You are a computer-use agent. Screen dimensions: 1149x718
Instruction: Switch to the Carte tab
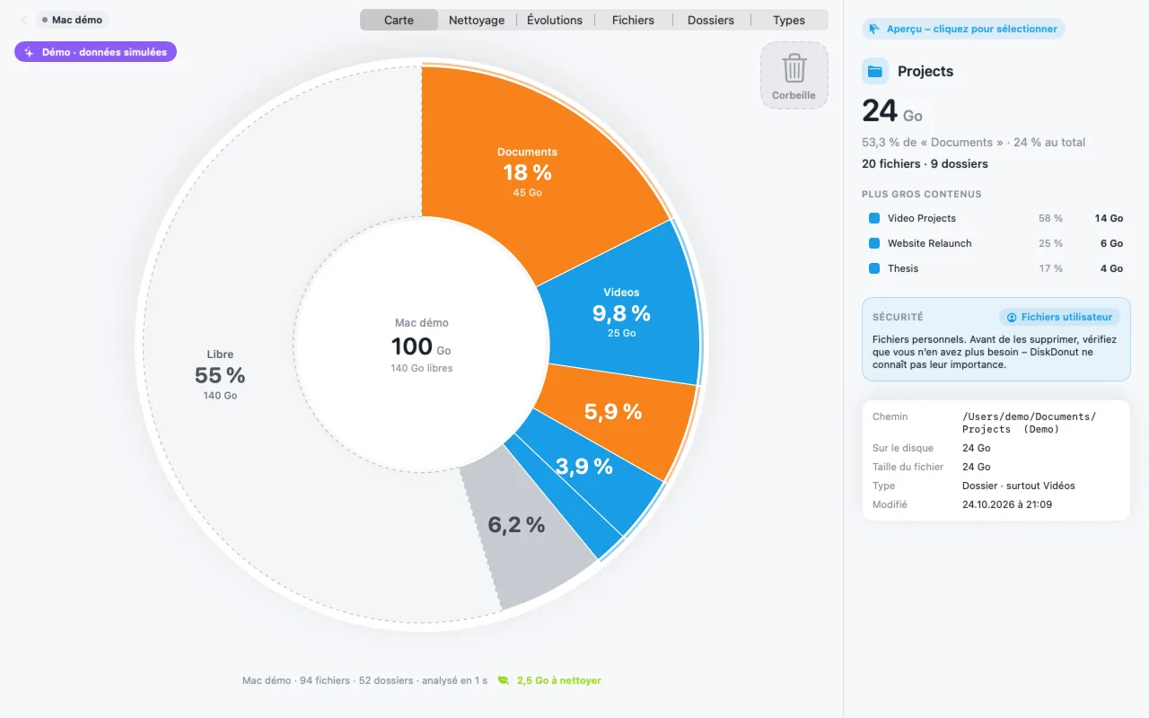(x=399, y=20)
